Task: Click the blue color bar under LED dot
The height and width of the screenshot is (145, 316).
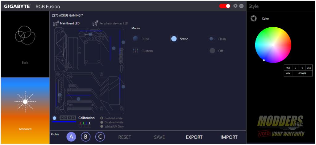Action: [64, 122]
